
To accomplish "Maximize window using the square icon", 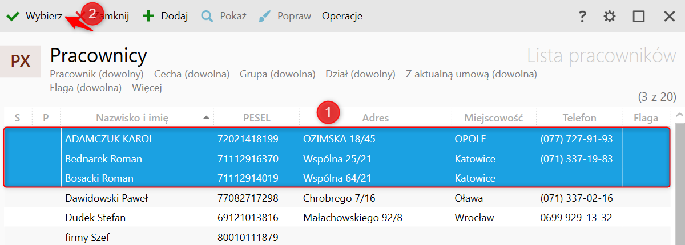I will click(639, 17).
